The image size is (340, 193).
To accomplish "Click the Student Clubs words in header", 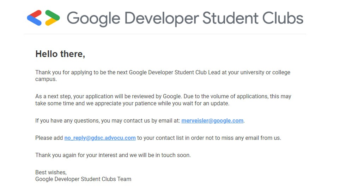I will (x=253, y=18).
